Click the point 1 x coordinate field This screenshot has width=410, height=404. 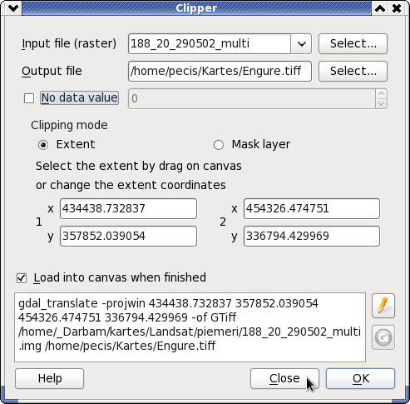[128, 208]
